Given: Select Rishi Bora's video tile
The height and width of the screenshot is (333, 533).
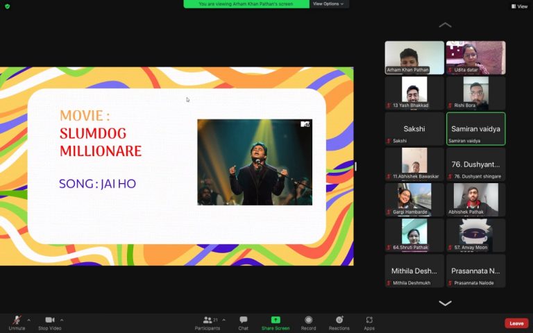Looking at the screenshot, I should 476,93.
